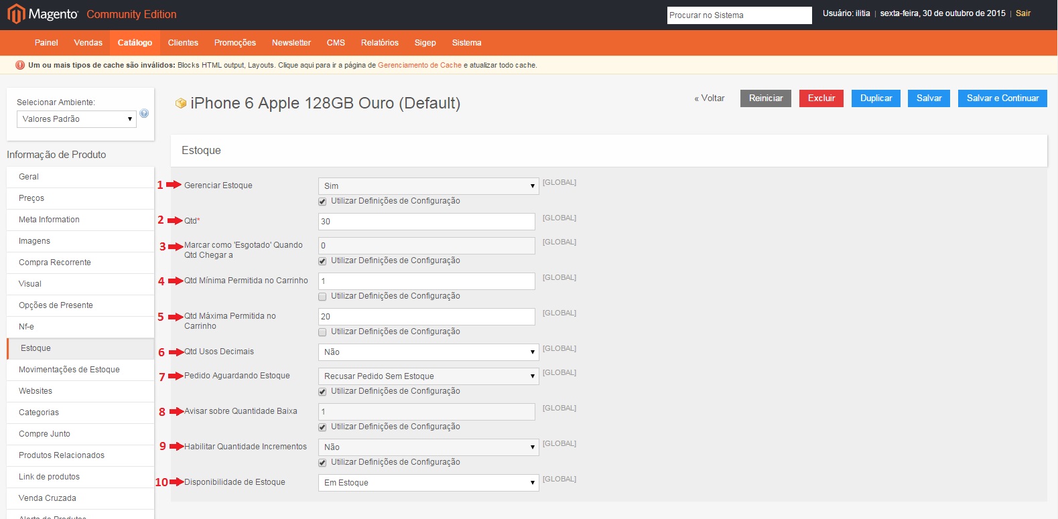Click the Marcar como Esgotado input field

(x=427, y=246)
